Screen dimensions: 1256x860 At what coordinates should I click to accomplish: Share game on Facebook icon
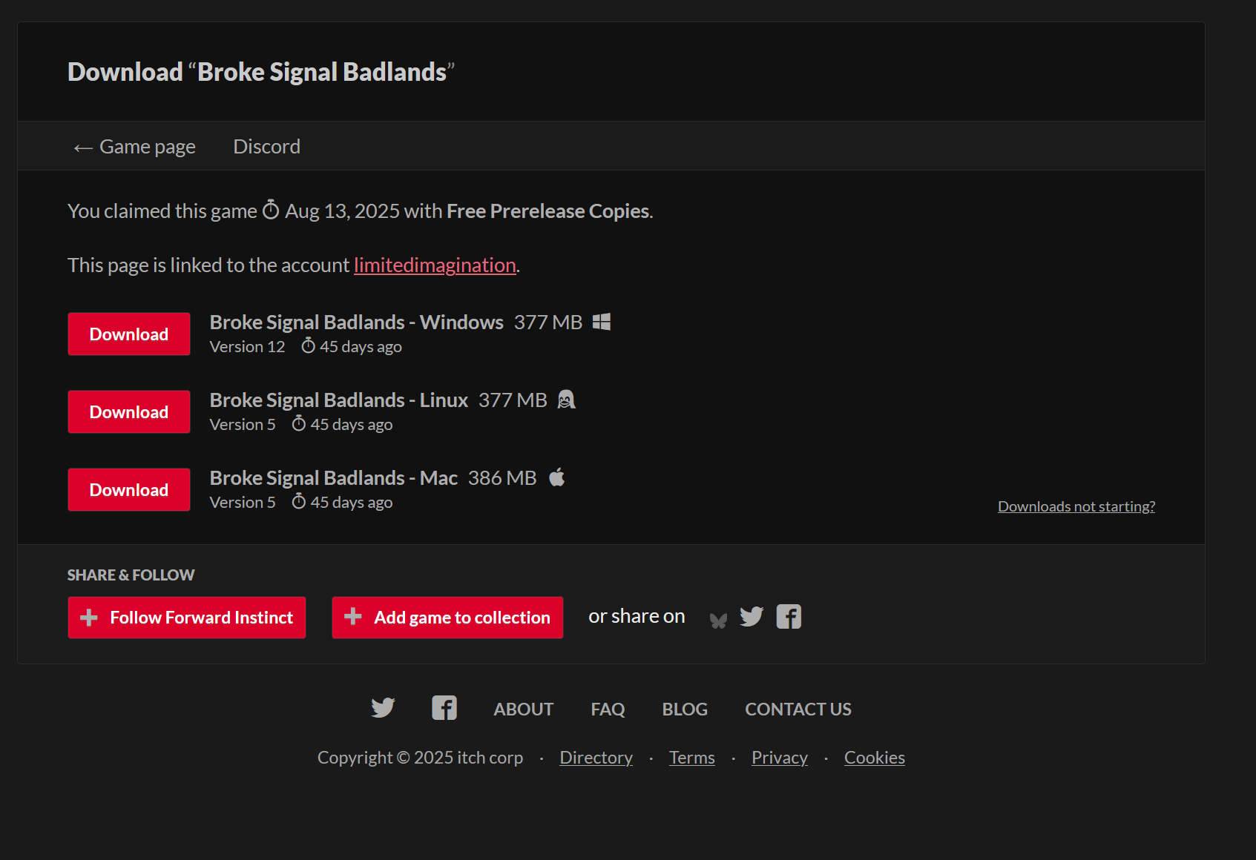pyautogui.click(x=789, y=617)
